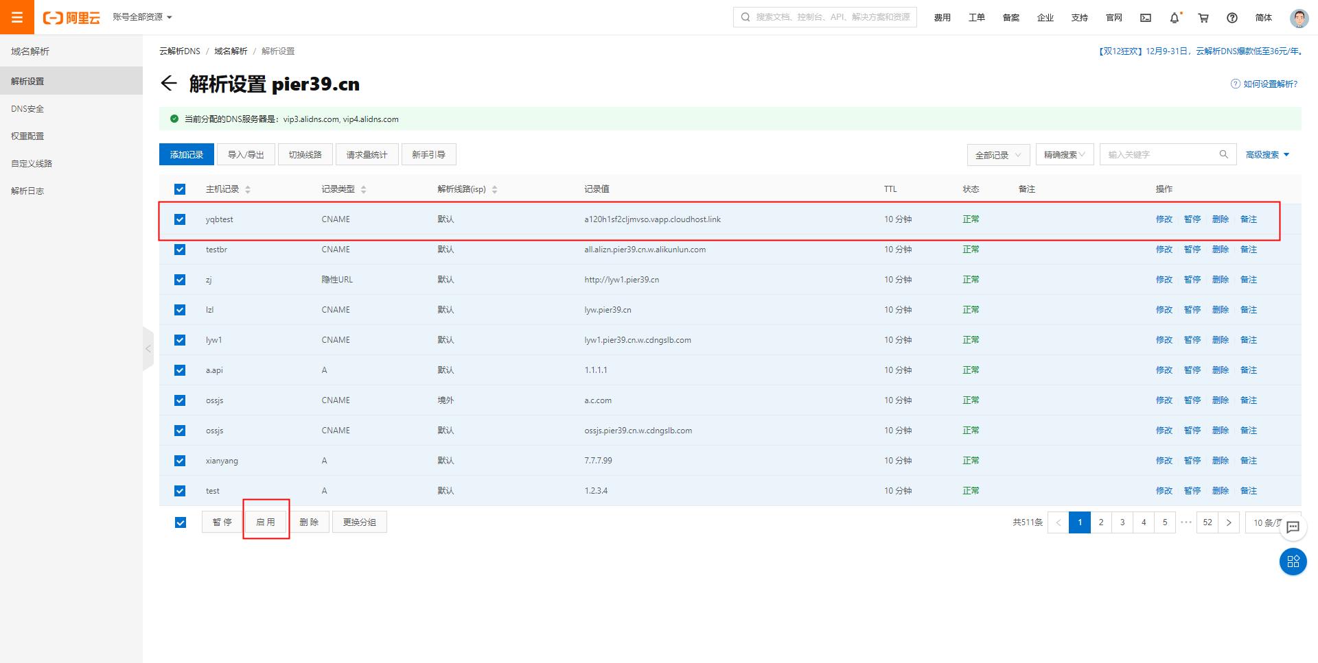Open the shopping cart icon
1318x663 pixels.
1203,18
